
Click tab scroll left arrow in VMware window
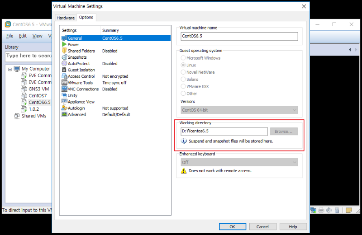[x=350, y=50]
